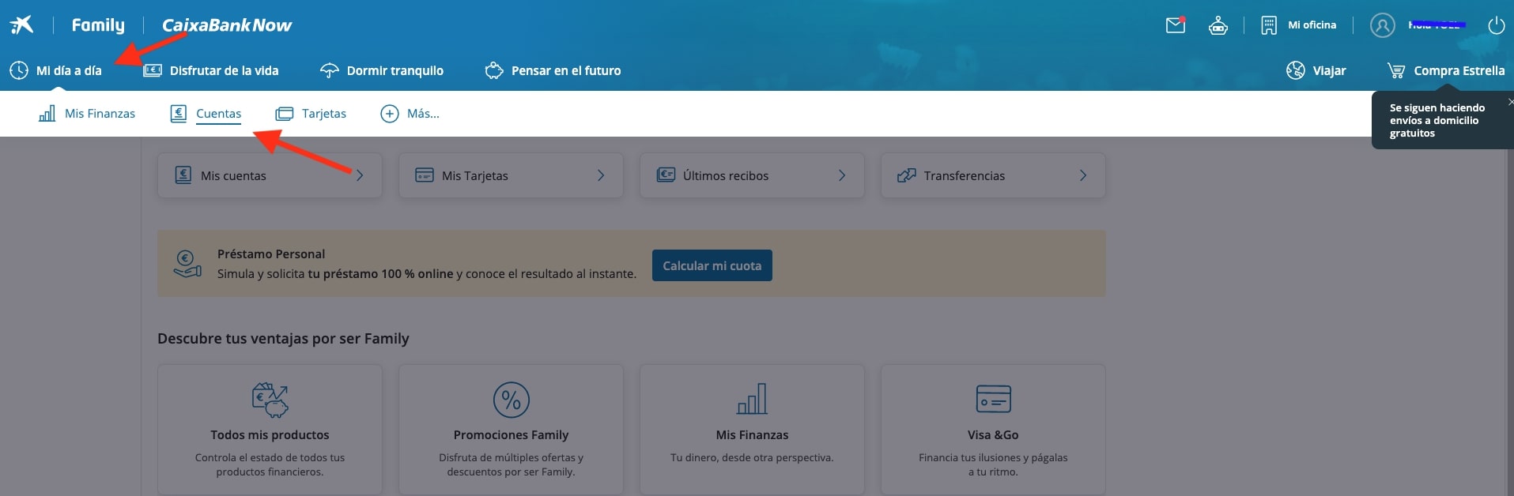Viewport: 1514px width, 496px height.
Task: Click the card icon beside Tarjetas
Action: pos(284,114)
